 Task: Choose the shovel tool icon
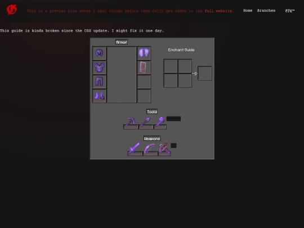(146, 123)
